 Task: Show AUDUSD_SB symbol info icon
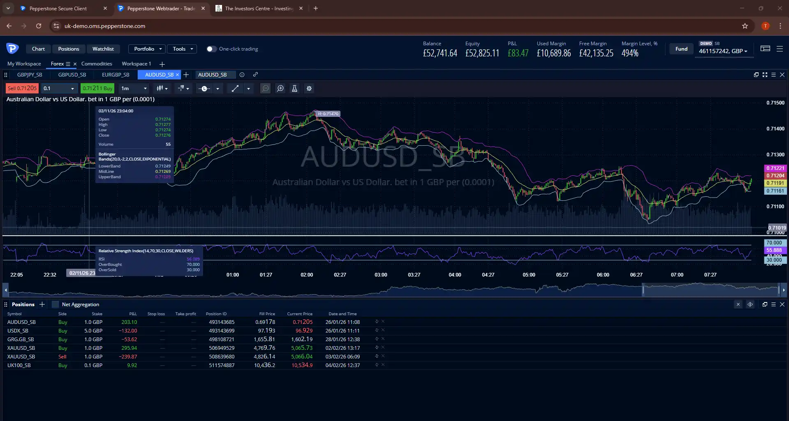[242, 74]
